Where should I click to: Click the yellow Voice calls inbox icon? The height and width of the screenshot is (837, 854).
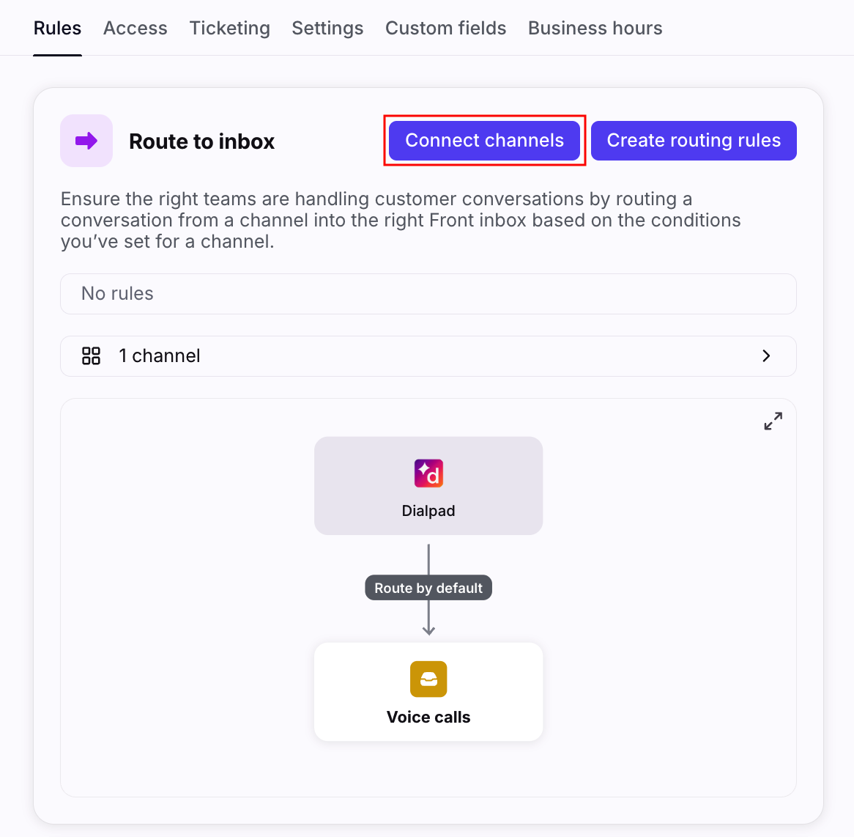[428, 679]
